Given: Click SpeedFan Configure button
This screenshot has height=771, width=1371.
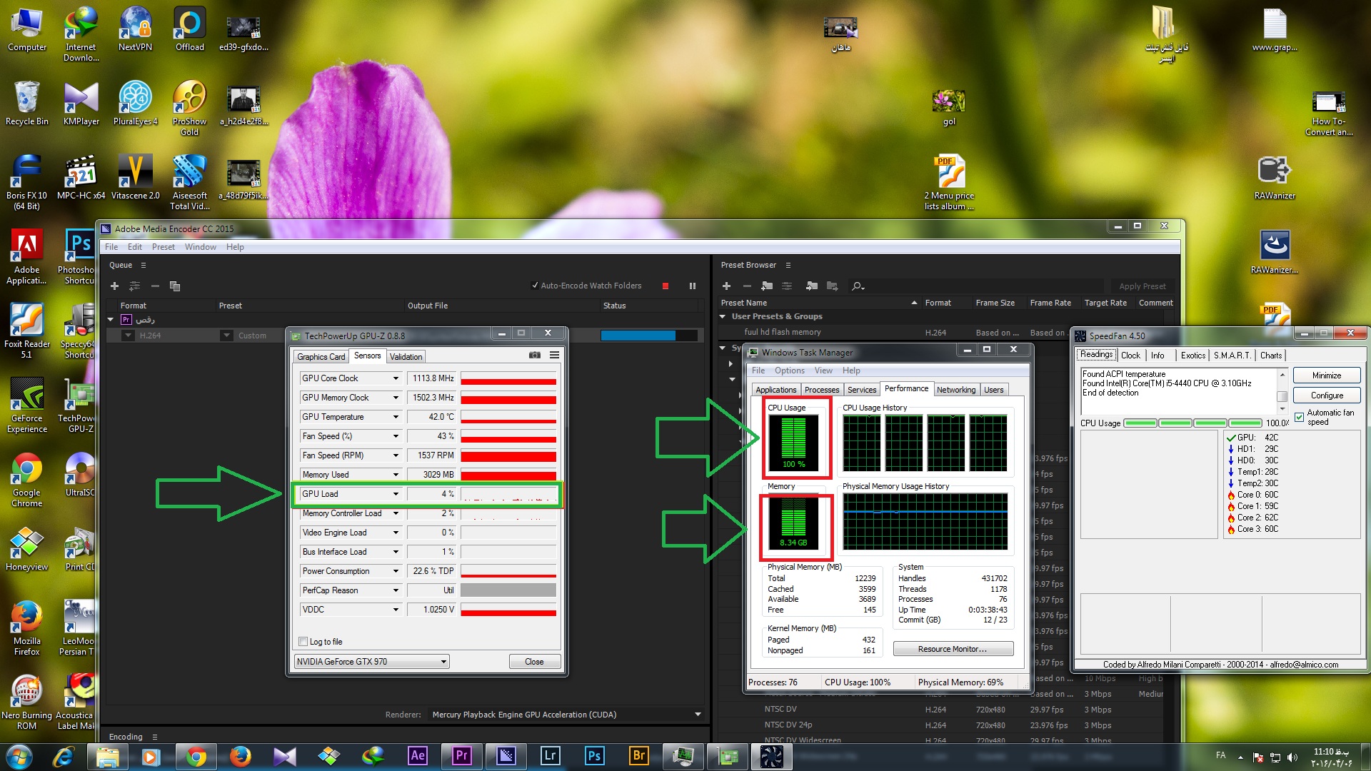Looking at the screenshot, I should (x=1326, y=395).
